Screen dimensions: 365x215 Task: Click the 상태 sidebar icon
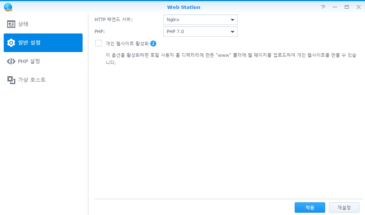point(11,24)
